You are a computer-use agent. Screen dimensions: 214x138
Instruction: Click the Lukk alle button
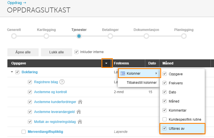(57, 52)
